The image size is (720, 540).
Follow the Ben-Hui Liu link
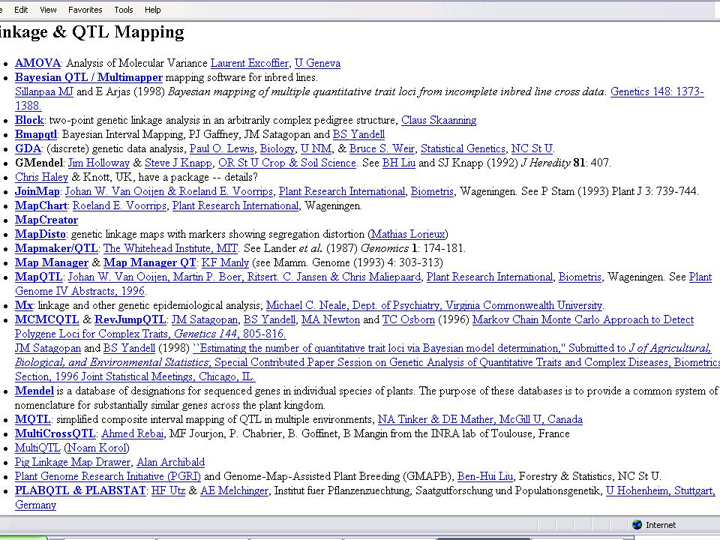point(485,476)
